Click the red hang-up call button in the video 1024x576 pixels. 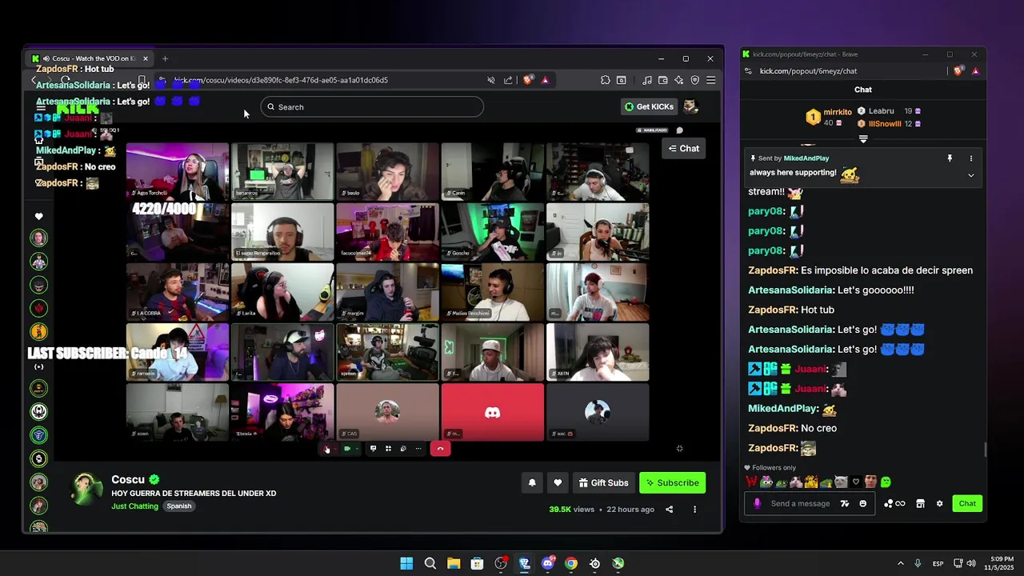click(440, 449)
